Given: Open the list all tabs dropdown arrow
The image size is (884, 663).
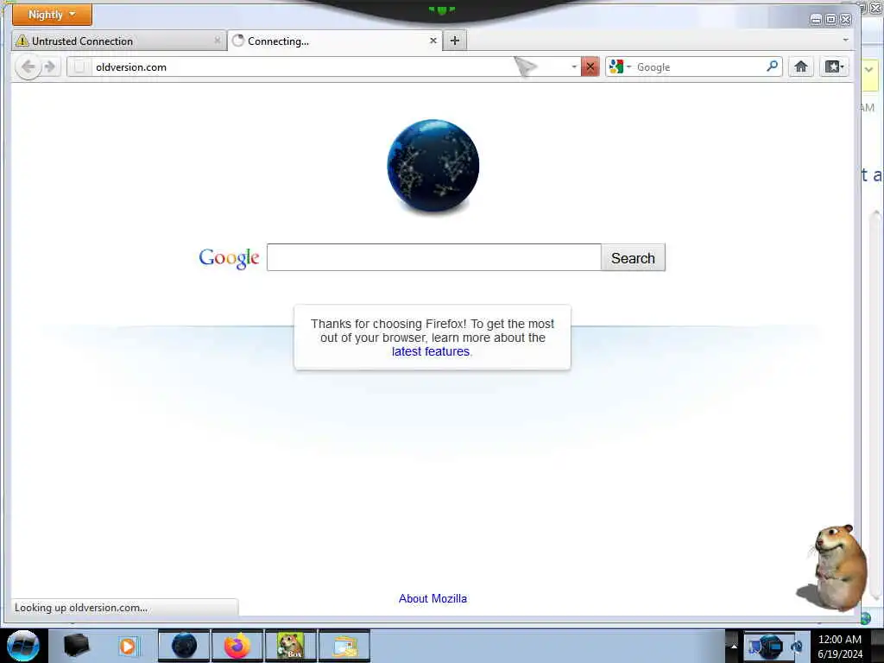Looking at the screenshot, I should click(x=845, y=40).
